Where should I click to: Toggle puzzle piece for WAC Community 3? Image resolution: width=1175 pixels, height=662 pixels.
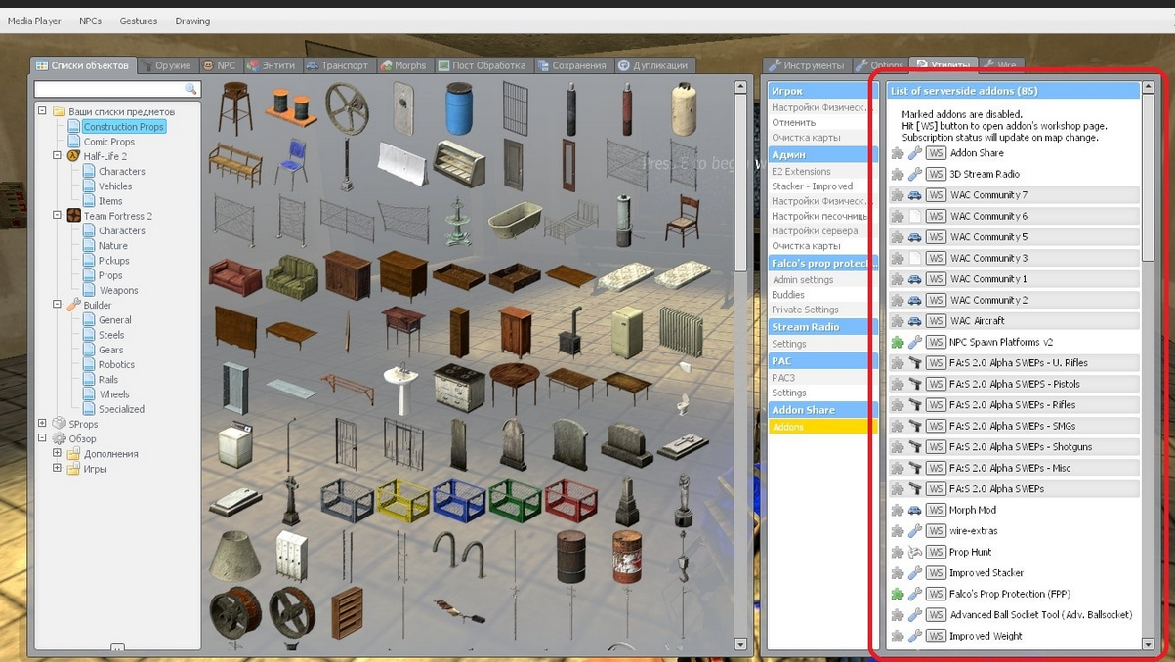tap(898, 258)
